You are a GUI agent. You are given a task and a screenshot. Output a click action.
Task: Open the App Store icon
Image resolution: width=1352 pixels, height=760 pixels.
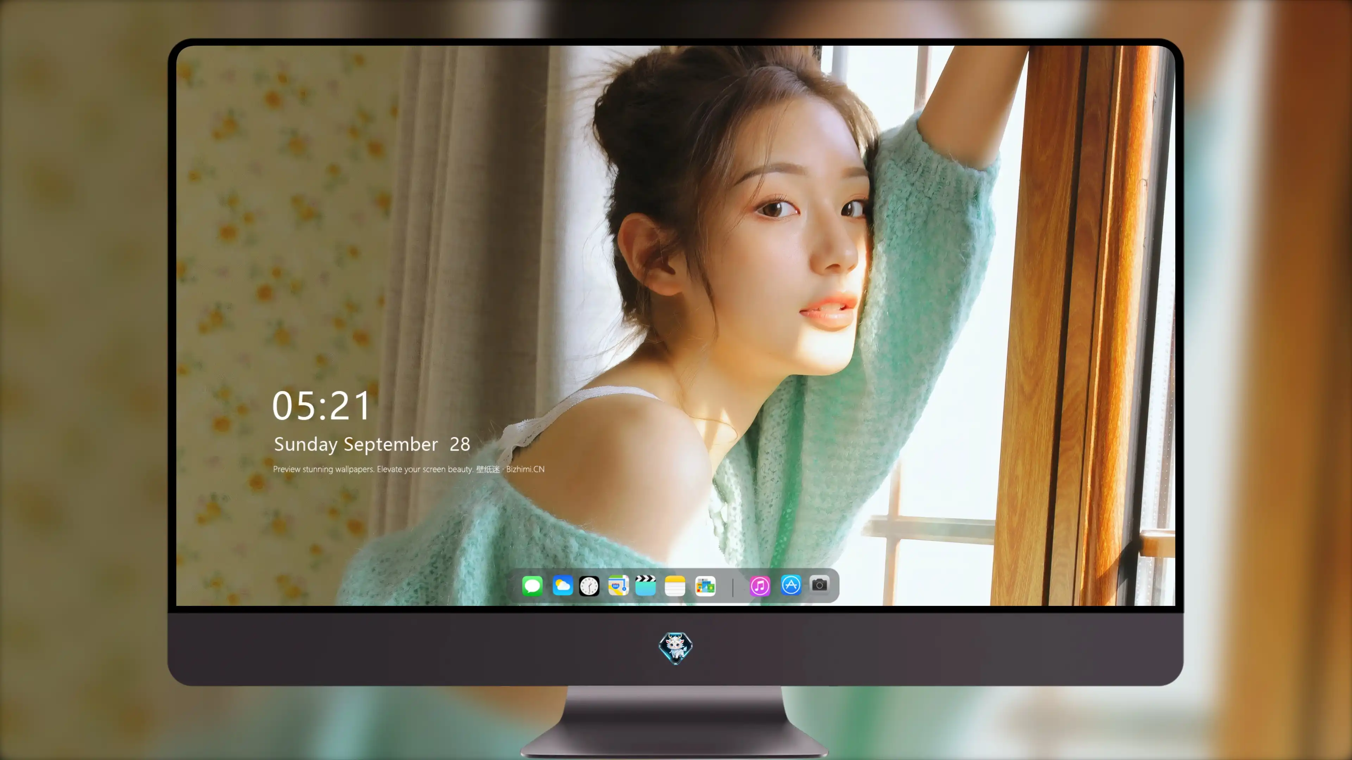791,585
